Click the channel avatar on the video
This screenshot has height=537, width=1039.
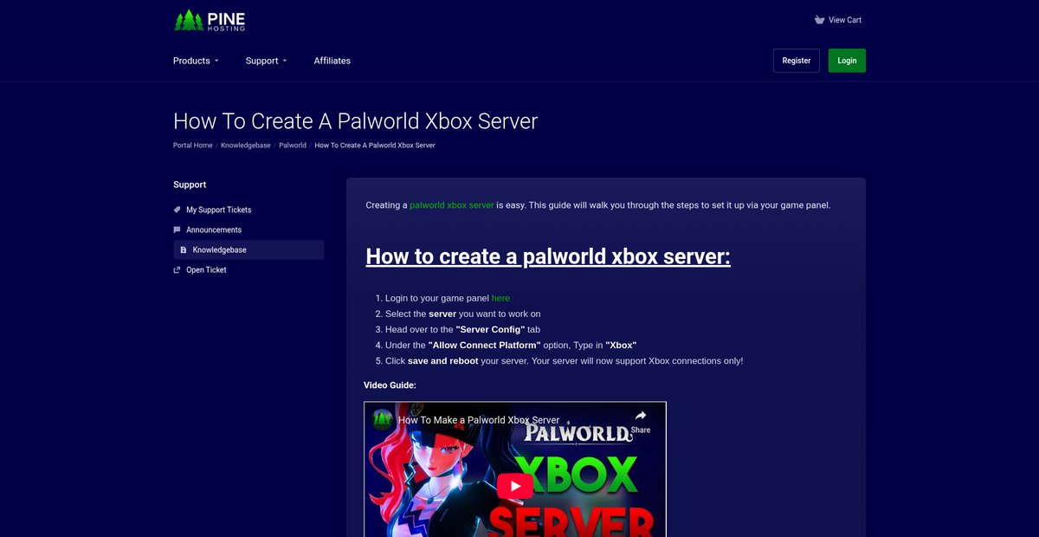tap(382, 419)
